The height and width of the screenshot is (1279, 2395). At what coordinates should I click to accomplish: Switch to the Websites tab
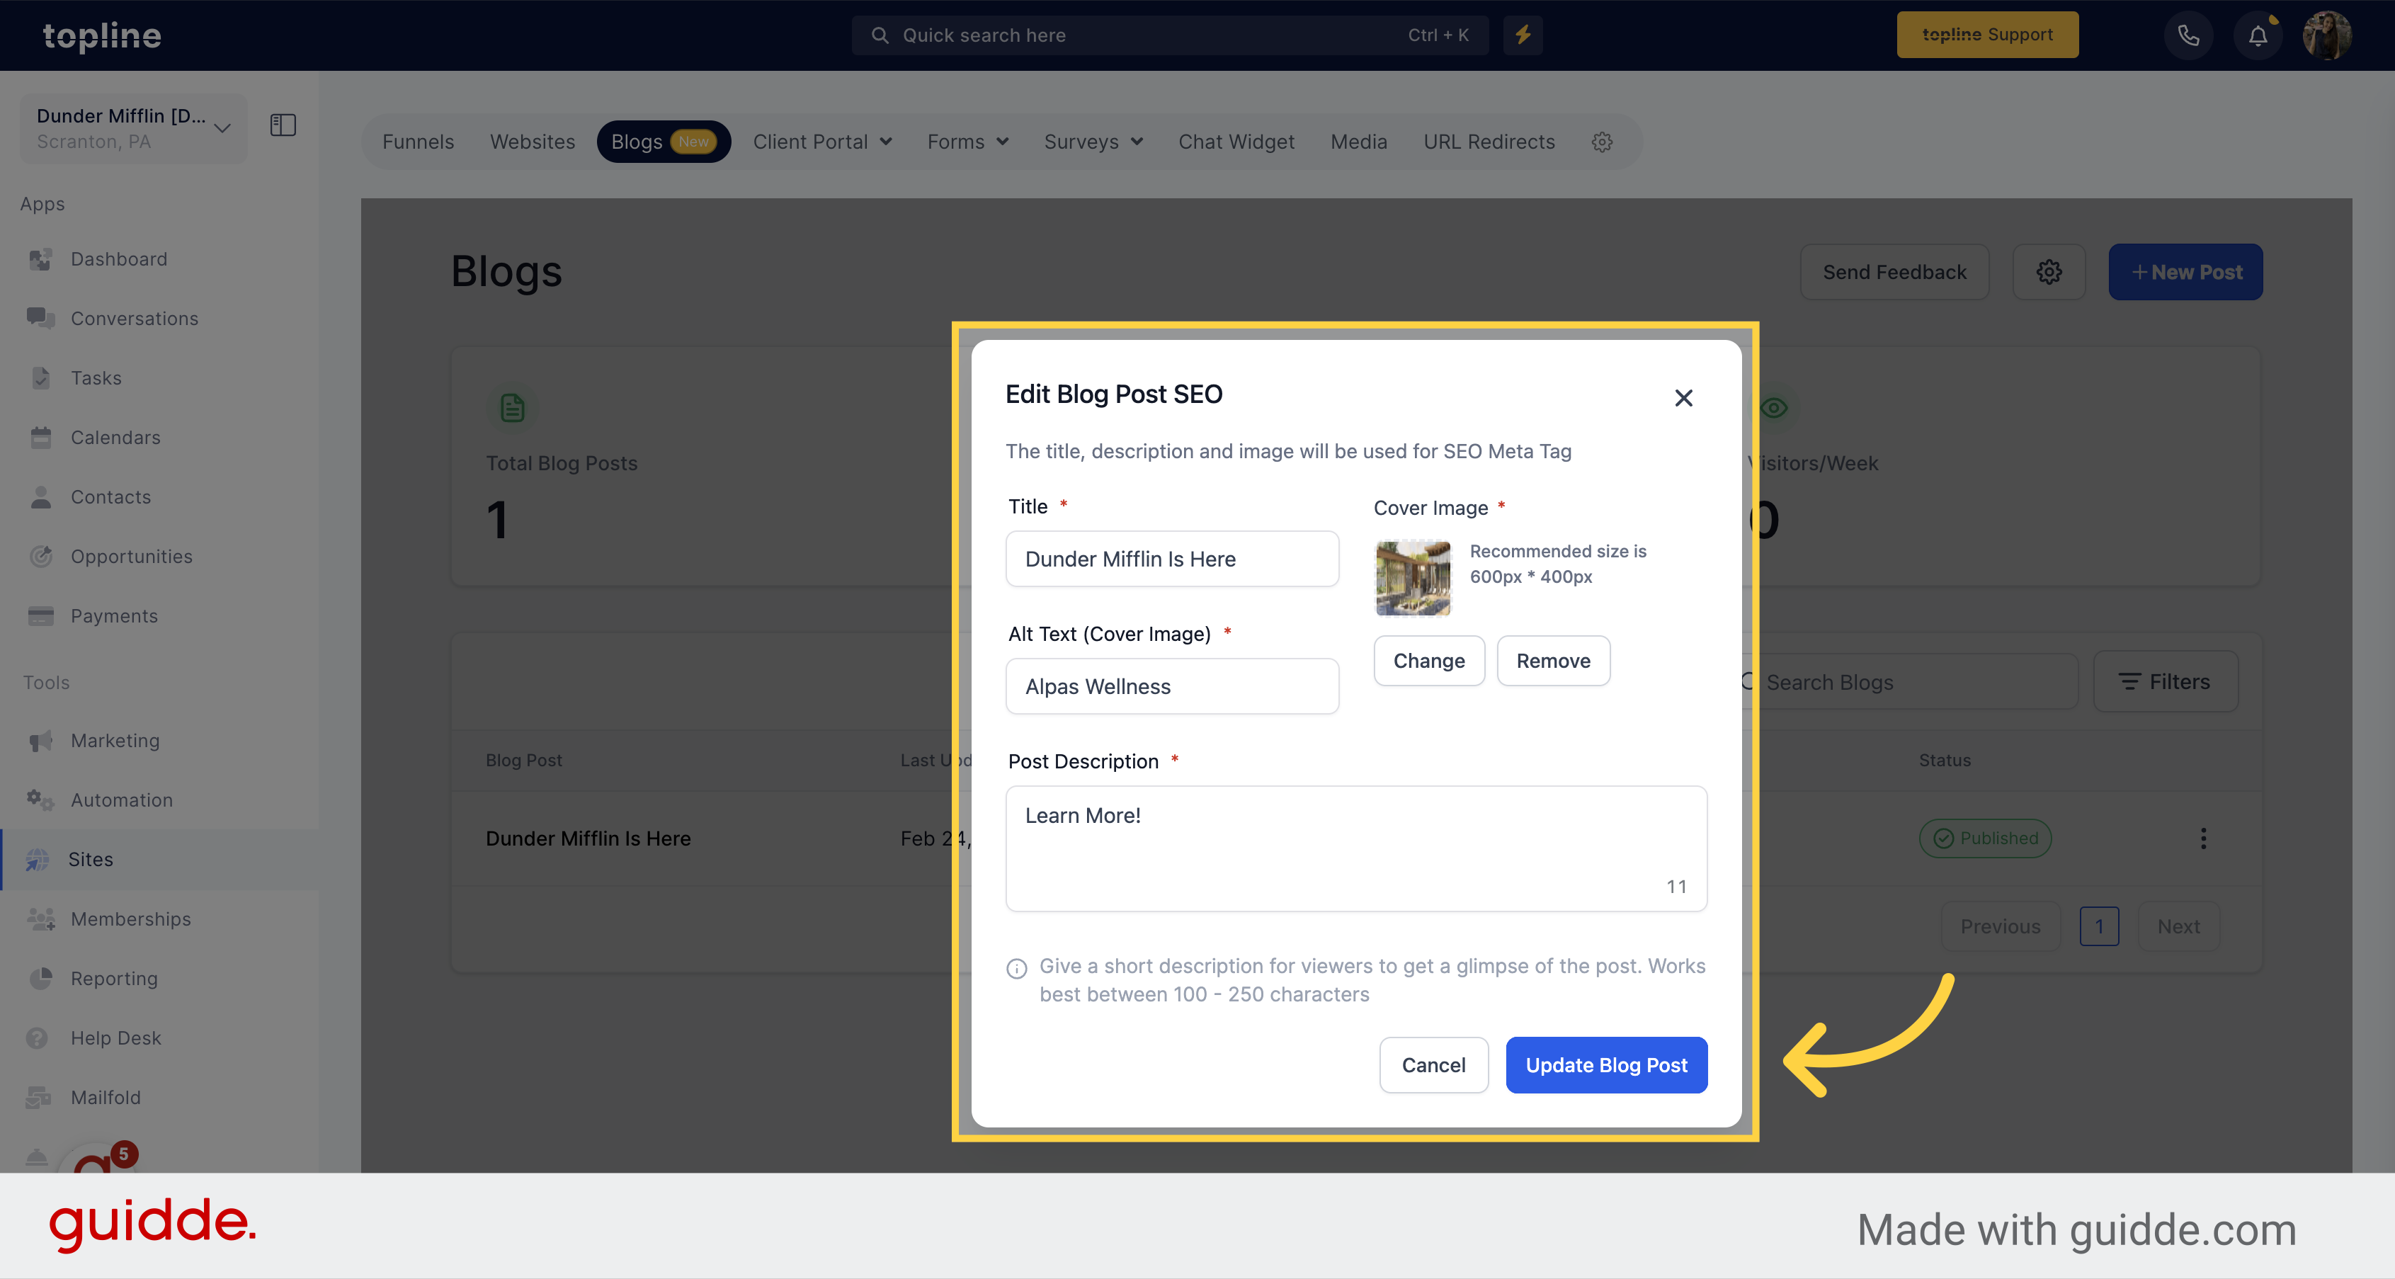pos(532,142)
